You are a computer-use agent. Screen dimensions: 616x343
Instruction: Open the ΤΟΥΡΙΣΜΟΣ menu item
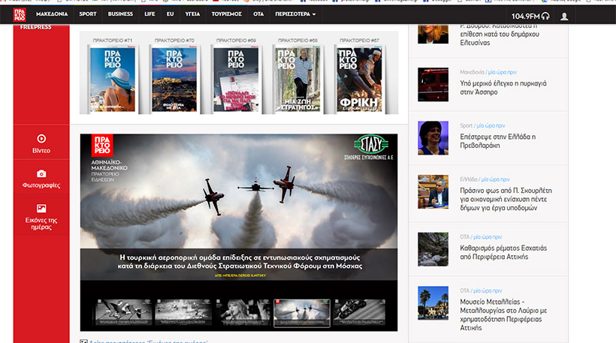click(227, 14)
